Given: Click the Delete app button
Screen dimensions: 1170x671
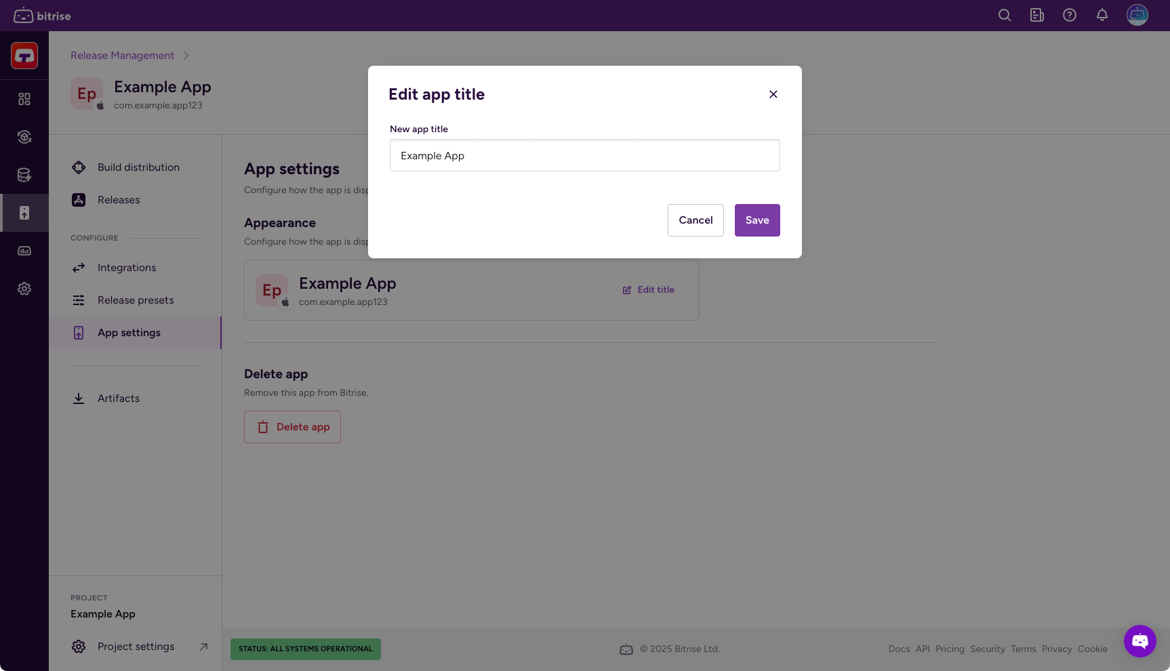Looking at the screenshot, I should click(292, 427).
